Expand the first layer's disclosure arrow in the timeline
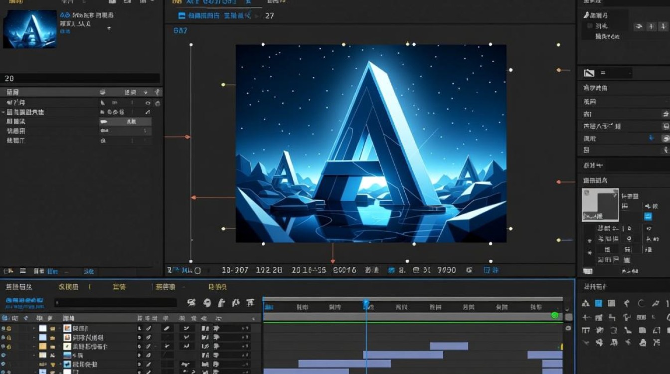Screen dimensions: 670x374 34,329
